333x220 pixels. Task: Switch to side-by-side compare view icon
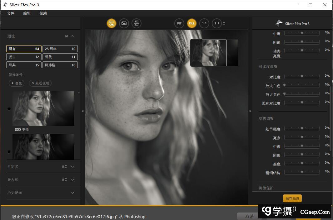tap(137, 23)
